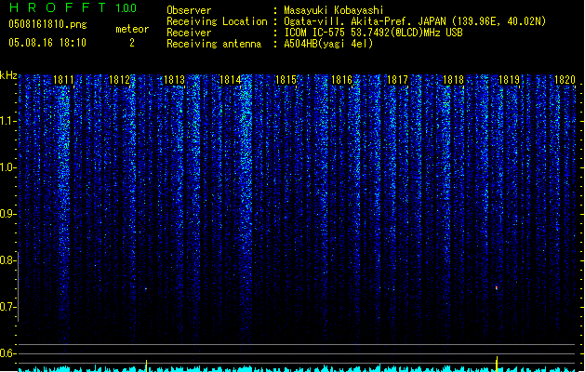Screen dimensions: 585x372
Task: Click the yellow detection spike below 1819
Action: (x=497, y=365)
